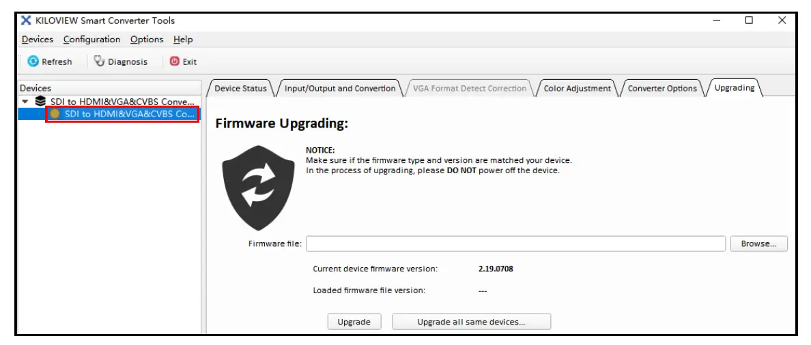Screen dimensions: 811x345
Task: Minimize the KILOVIEW window
Action: [716, 20]
